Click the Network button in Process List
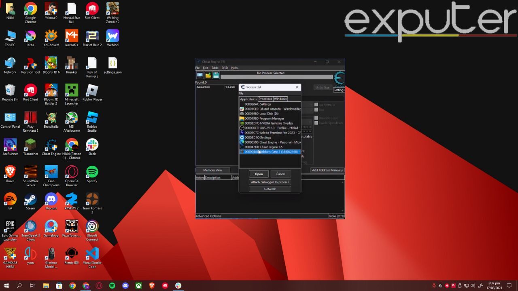 tap(270, 189)
